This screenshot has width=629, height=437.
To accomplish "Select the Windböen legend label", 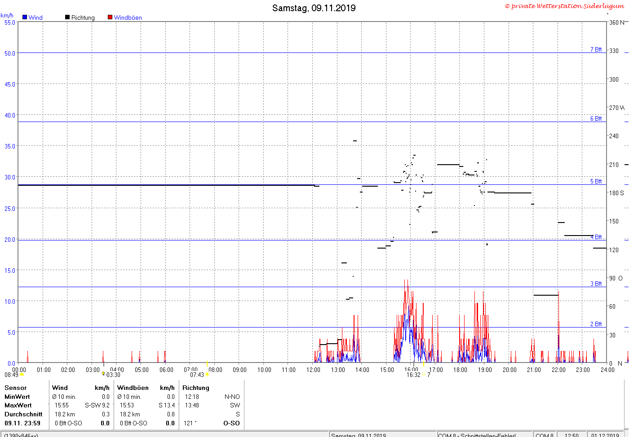I will pyautogui.click(x=128, y=17).
